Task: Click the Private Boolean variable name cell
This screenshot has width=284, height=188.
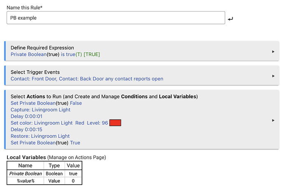Action: coord(25,174)
